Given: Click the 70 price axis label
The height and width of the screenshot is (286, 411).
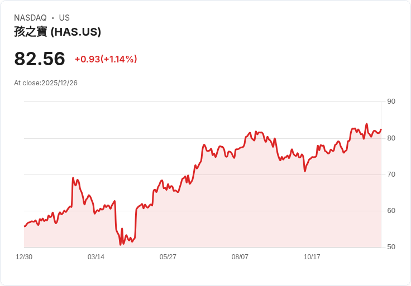Looking at the screenshot, I should [391, 174].
